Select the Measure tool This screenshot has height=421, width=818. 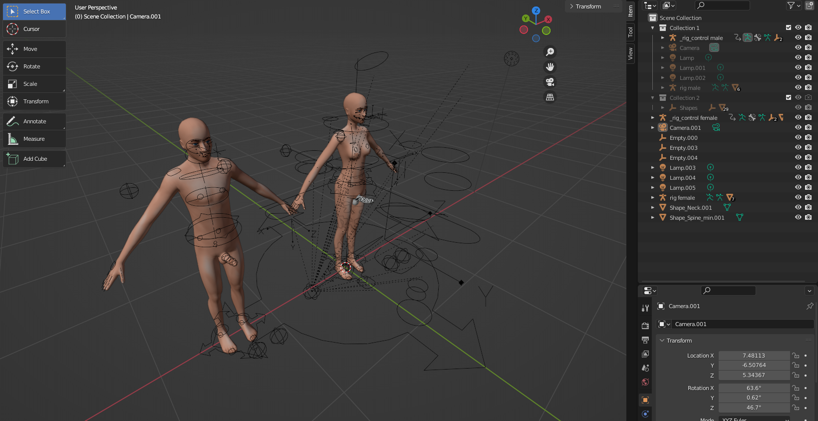[x=34, y=139]
